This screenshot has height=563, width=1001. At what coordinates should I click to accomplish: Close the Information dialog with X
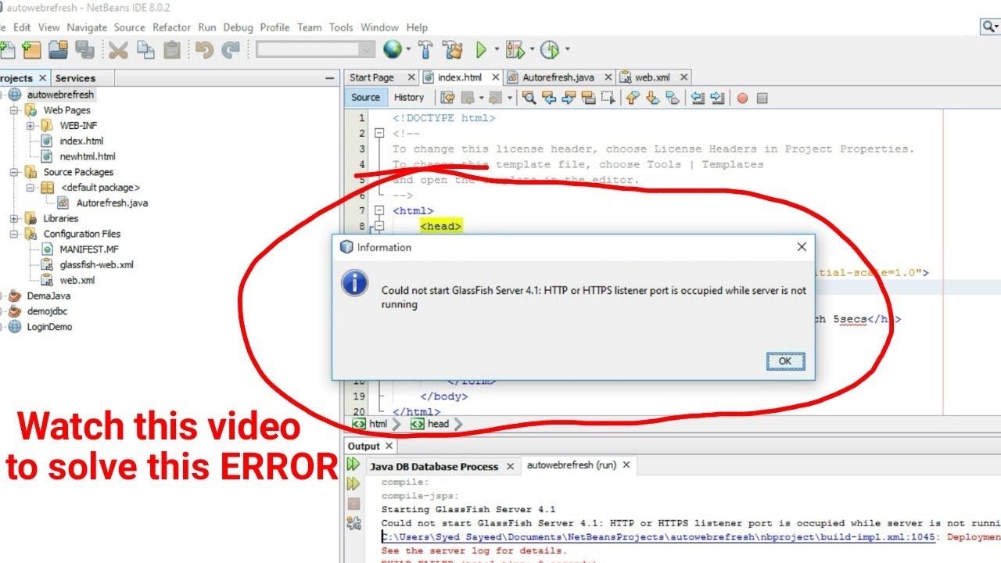point(801,247)
